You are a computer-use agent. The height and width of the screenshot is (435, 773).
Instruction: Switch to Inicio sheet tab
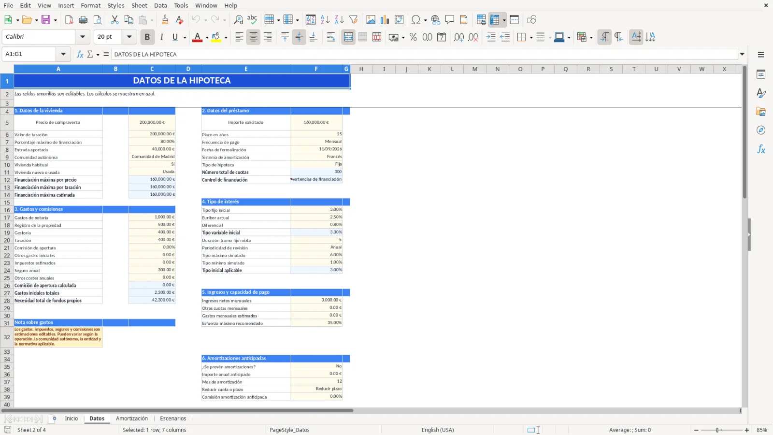click(72, 419)
